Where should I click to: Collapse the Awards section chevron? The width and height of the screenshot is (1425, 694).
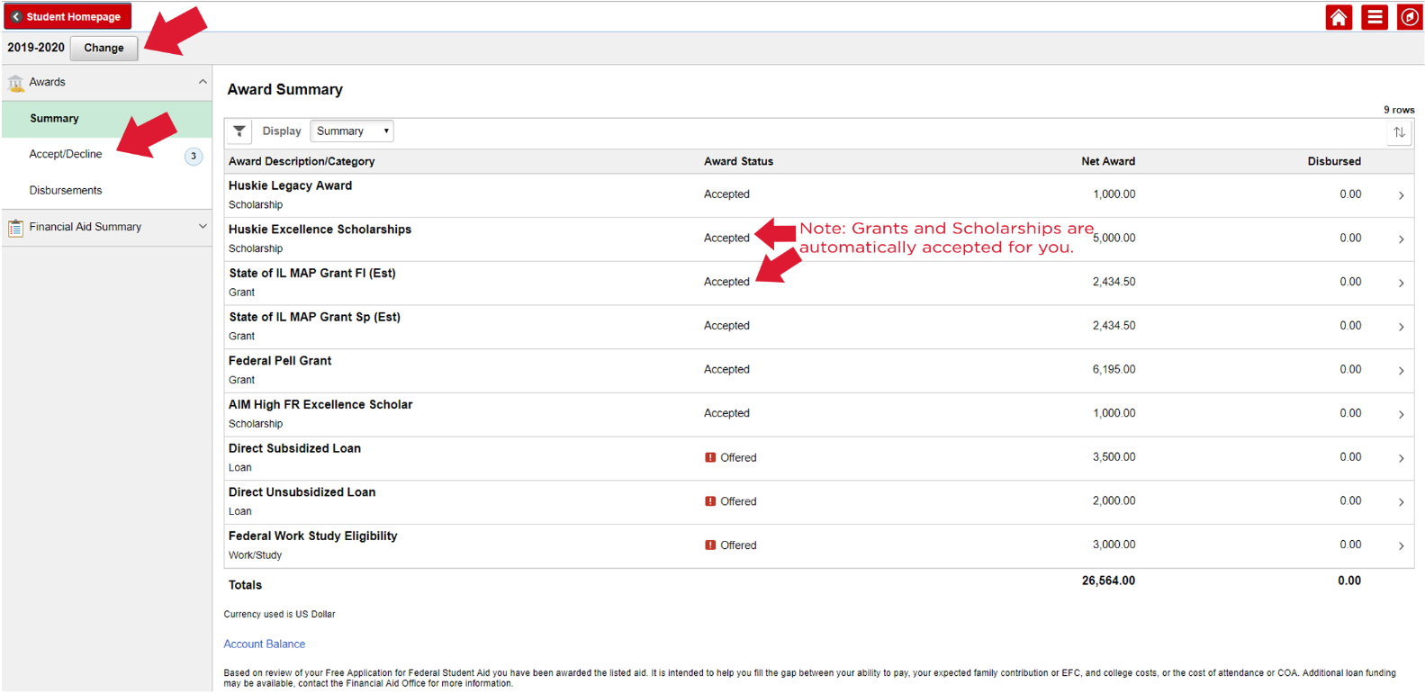203,82
